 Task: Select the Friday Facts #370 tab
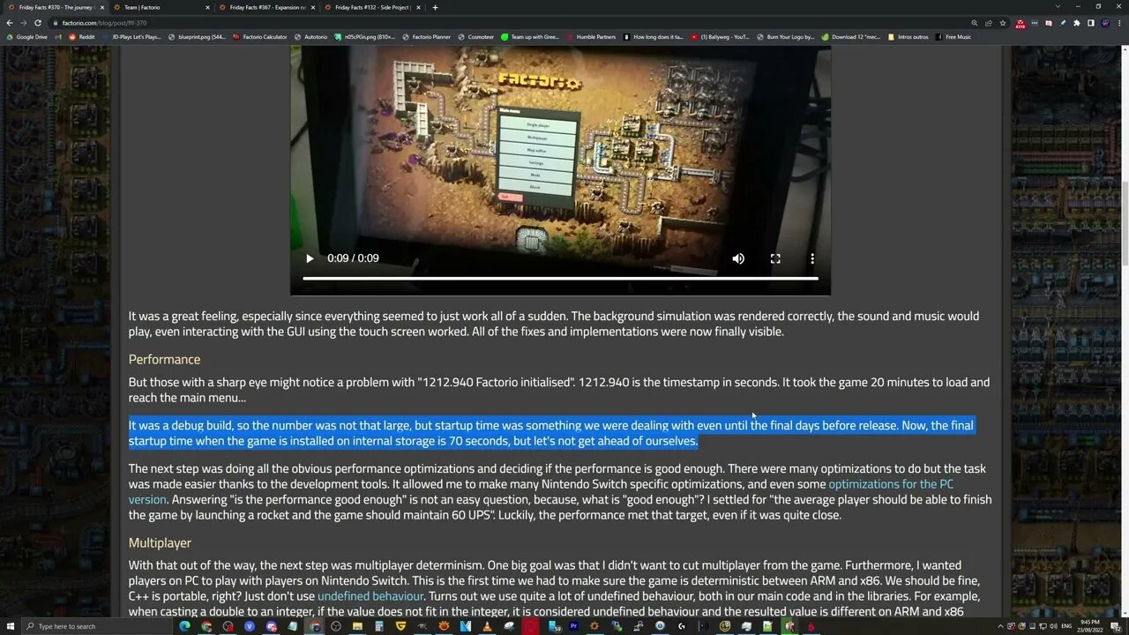55,7
